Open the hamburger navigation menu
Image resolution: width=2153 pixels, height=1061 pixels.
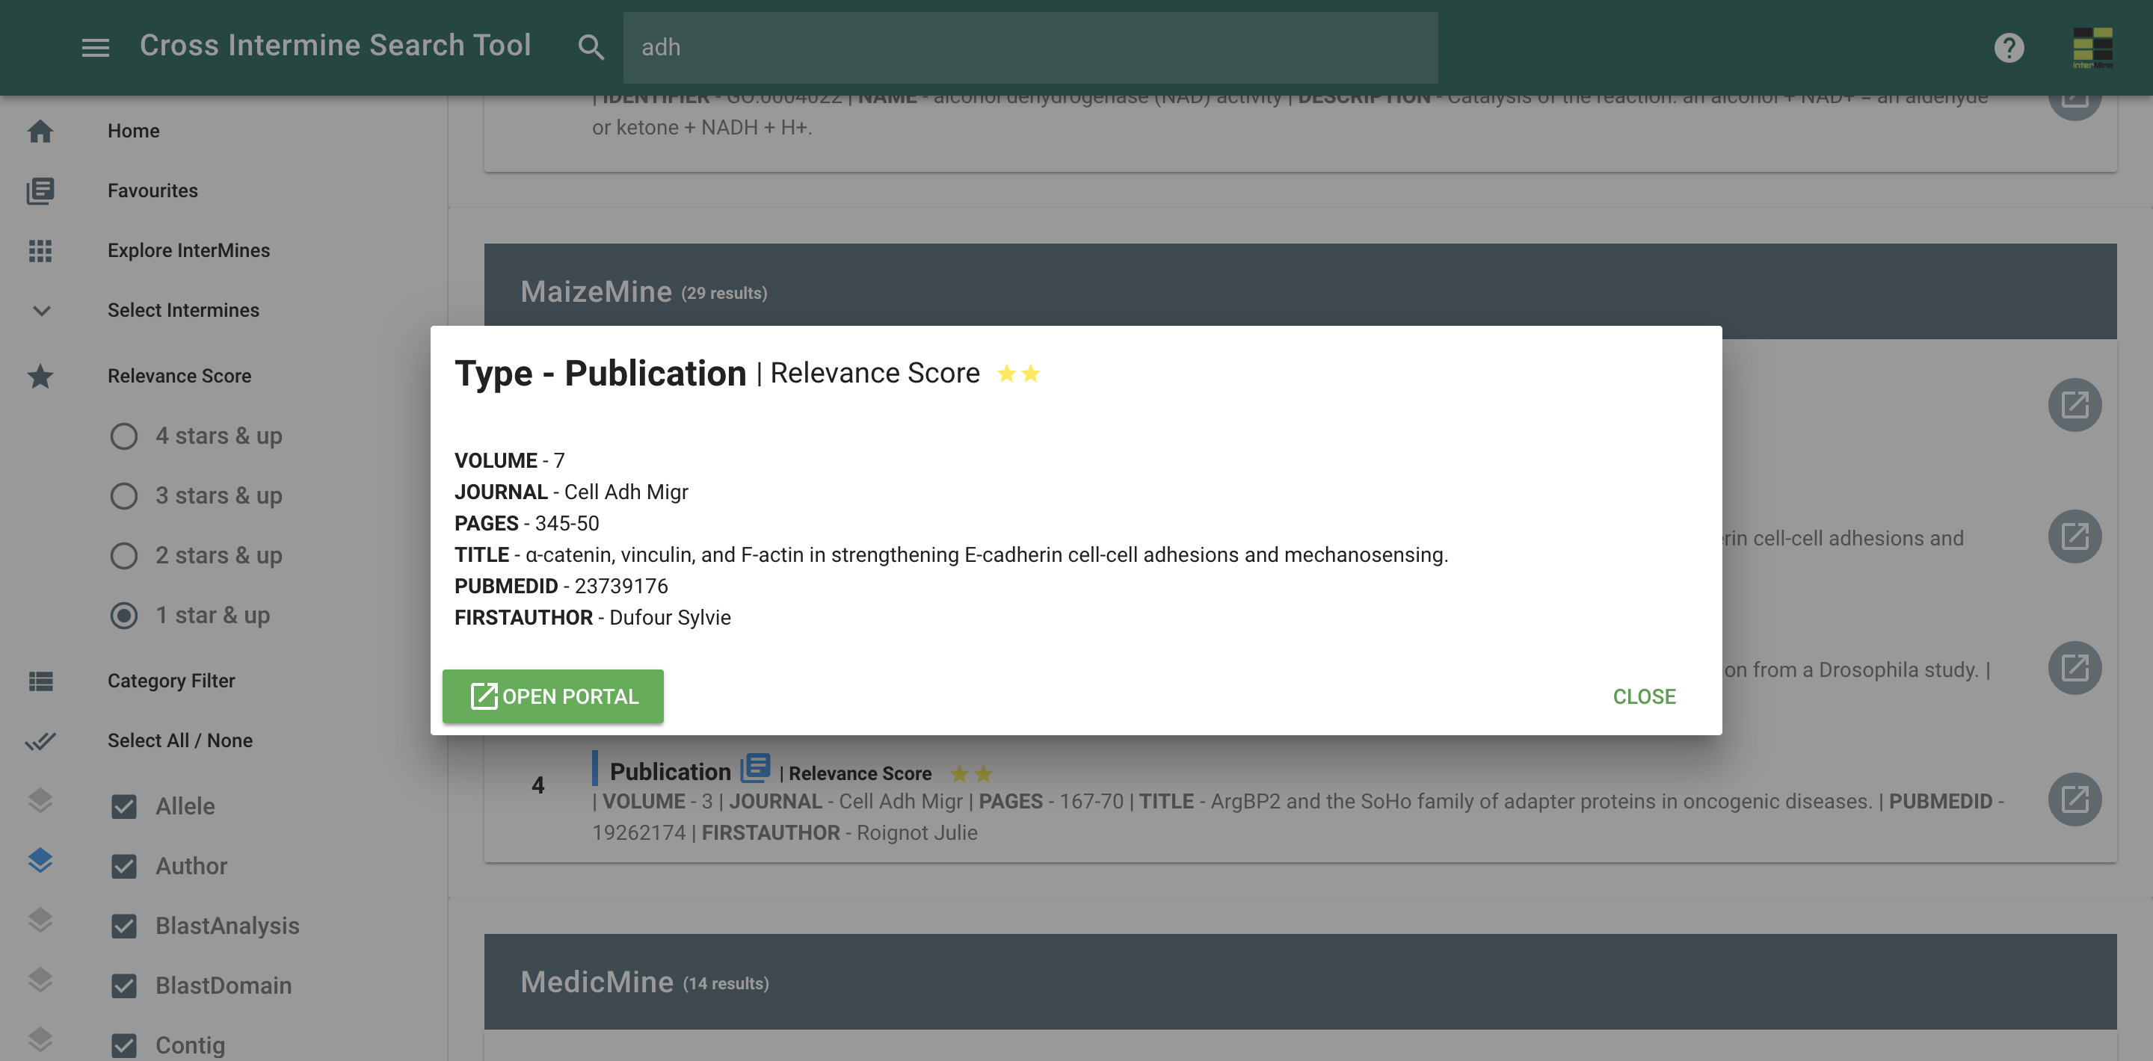95,47
